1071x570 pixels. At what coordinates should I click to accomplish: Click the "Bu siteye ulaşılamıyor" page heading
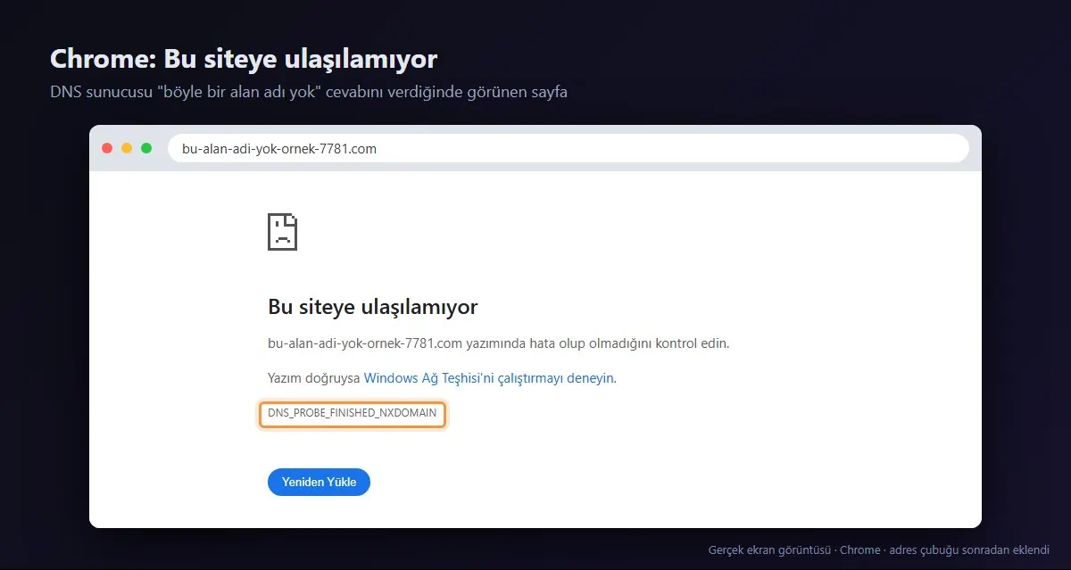point(373,307)
